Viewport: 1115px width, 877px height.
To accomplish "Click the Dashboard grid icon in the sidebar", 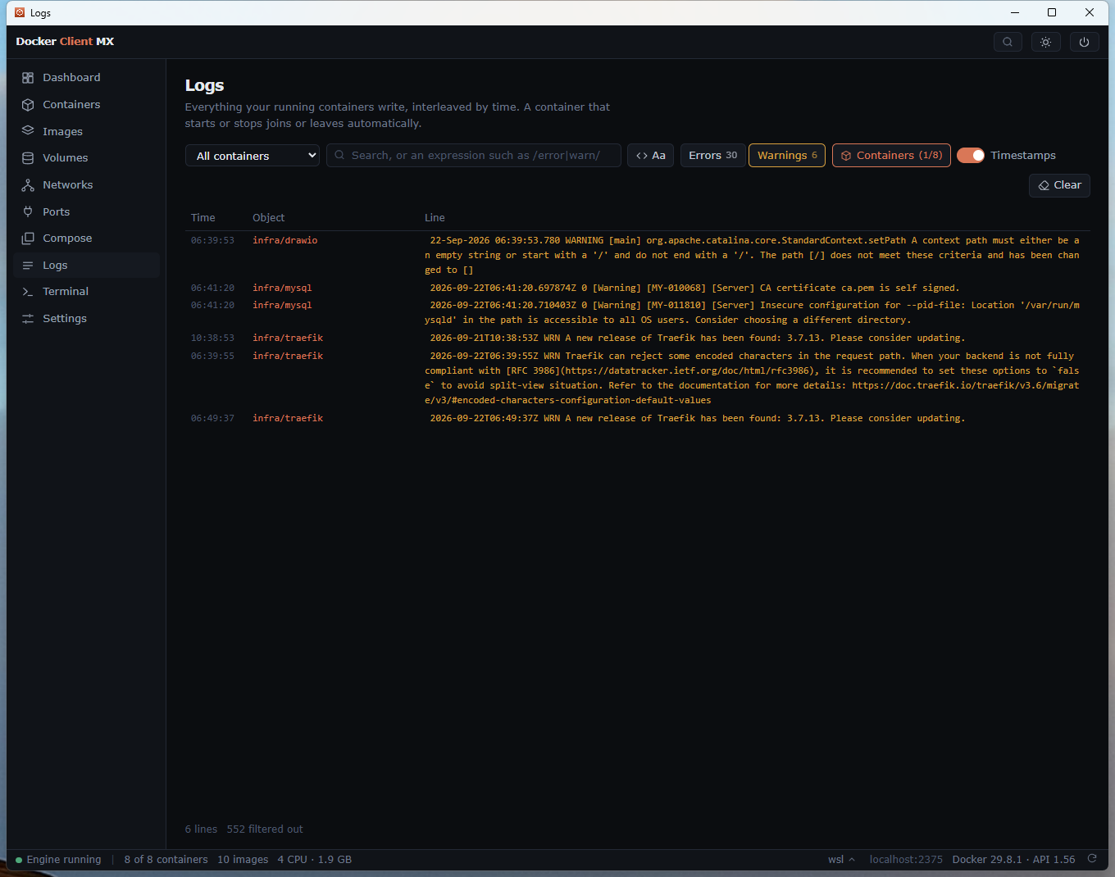I will pyautogui.click(x=28, y=78).
